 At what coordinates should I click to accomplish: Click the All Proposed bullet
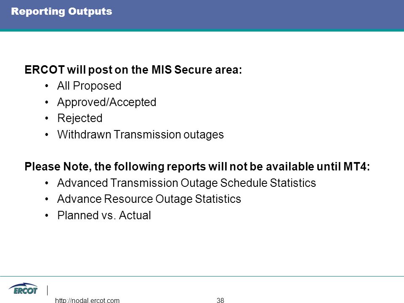[89, 86]
